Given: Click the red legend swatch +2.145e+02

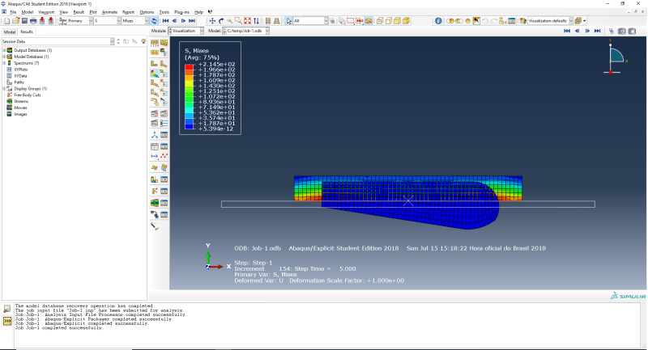Looking at the screenshot, I should 190,66.
